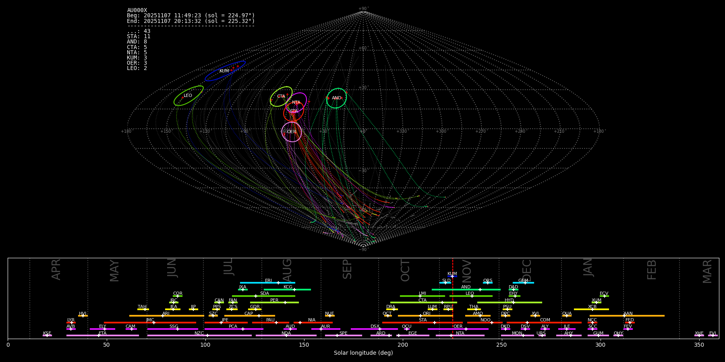The width and height of the screenshot is (725, 362).
Task: Click the URS shower label in timeline
Action: [x=541, y=333]
